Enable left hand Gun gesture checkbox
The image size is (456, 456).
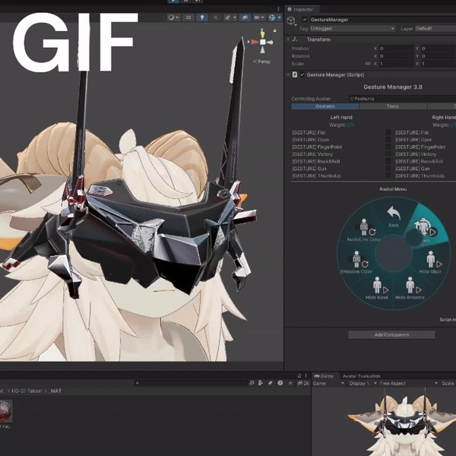click(x=388, y=169)
